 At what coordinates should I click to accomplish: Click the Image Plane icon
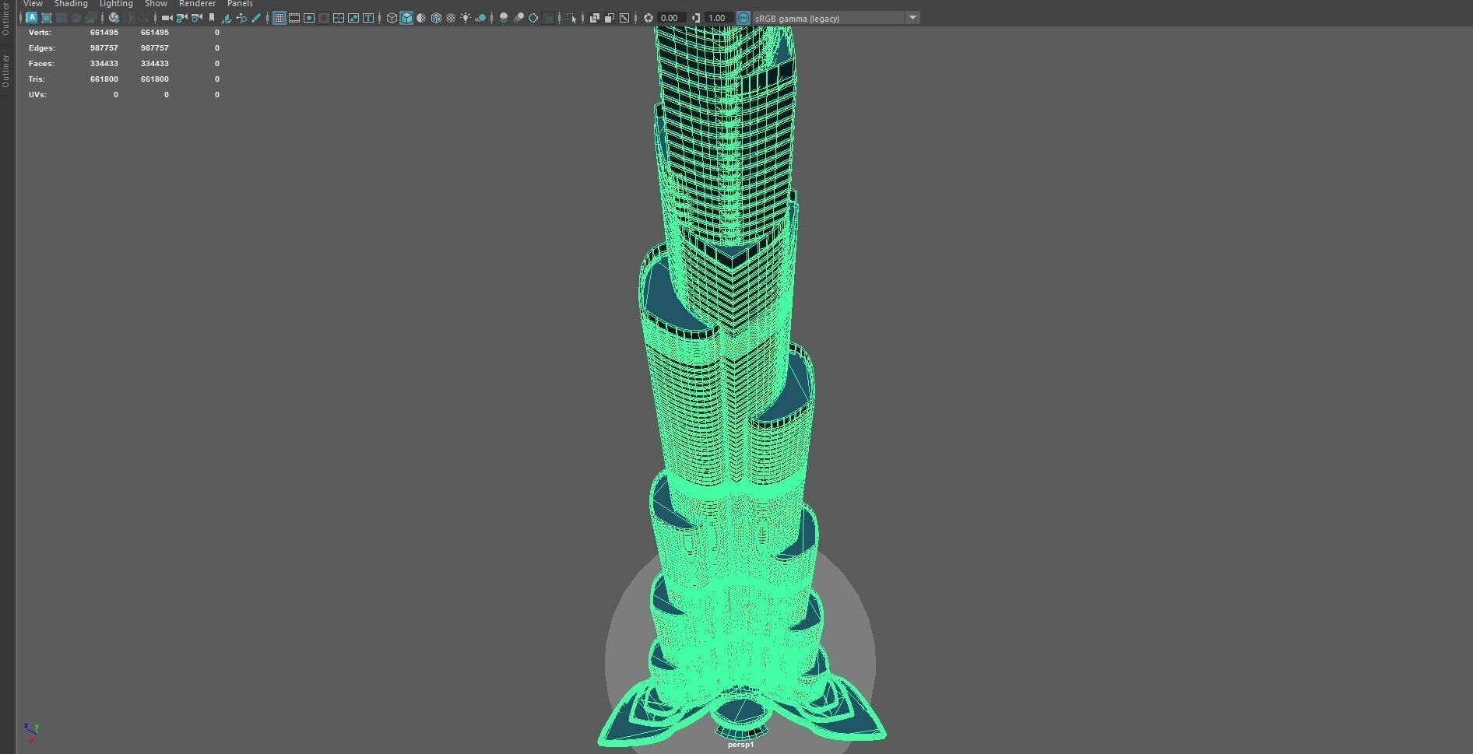[x=226, y=17]
